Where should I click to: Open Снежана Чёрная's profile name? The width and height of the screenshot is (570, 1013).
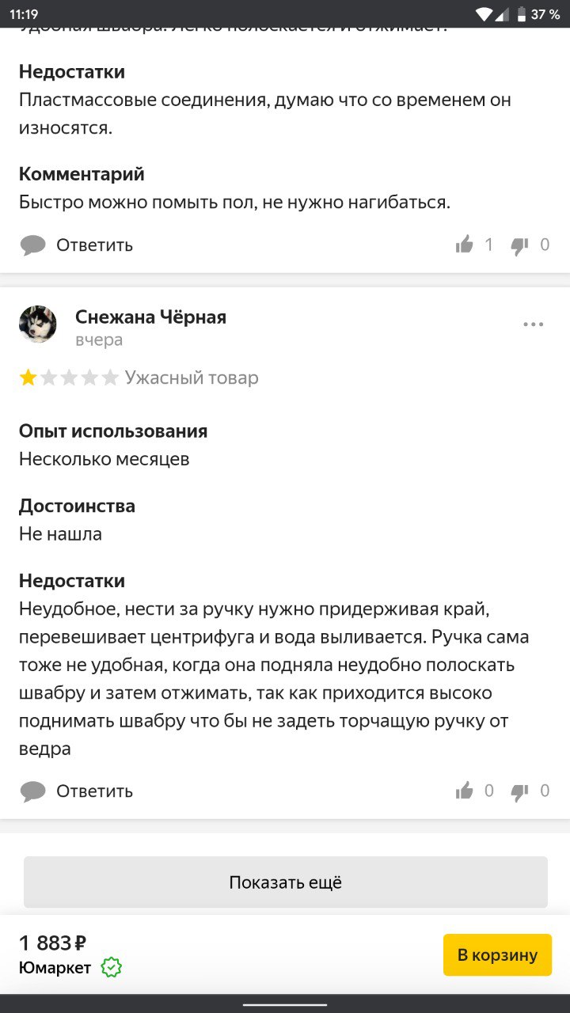tap(150, 317)
